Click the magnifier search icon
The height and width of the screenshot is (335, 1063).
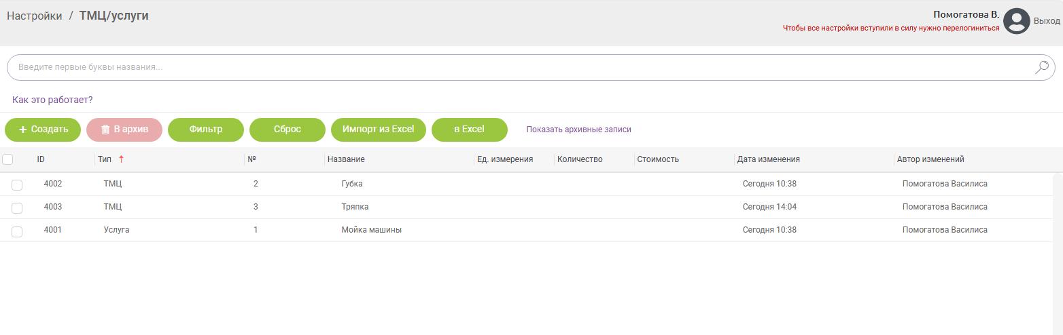(x=1041, y=67)
